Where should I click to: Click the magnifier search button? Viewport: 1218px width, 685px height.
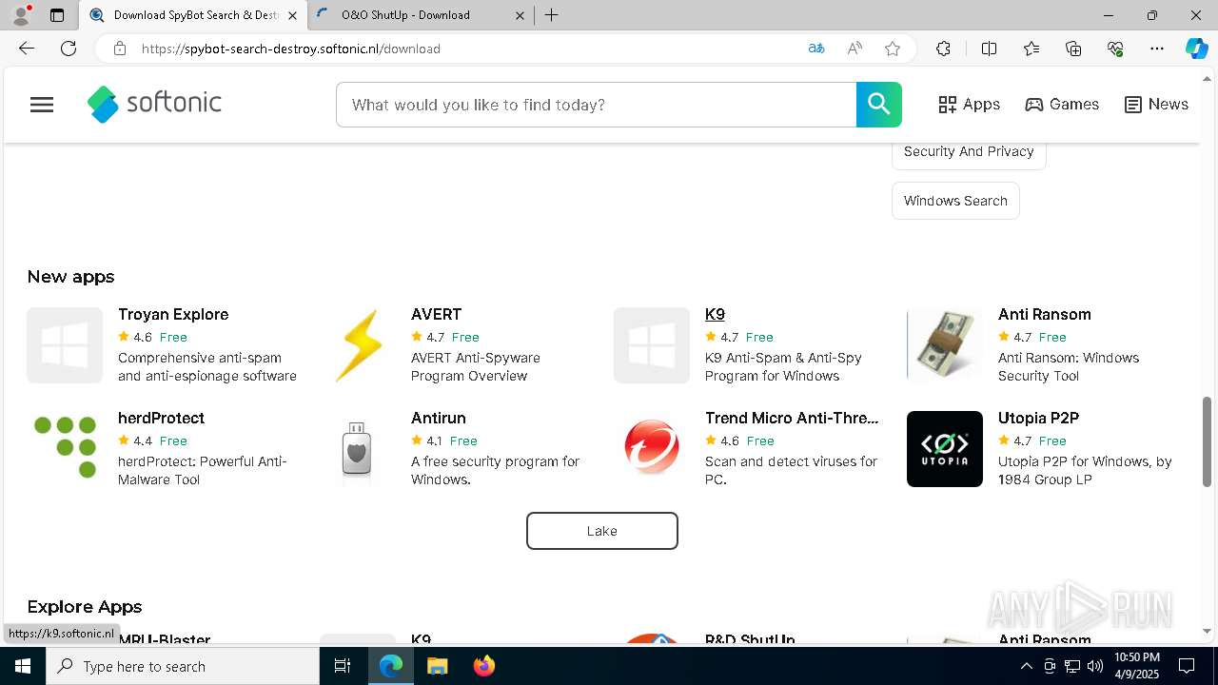point(878,105)
